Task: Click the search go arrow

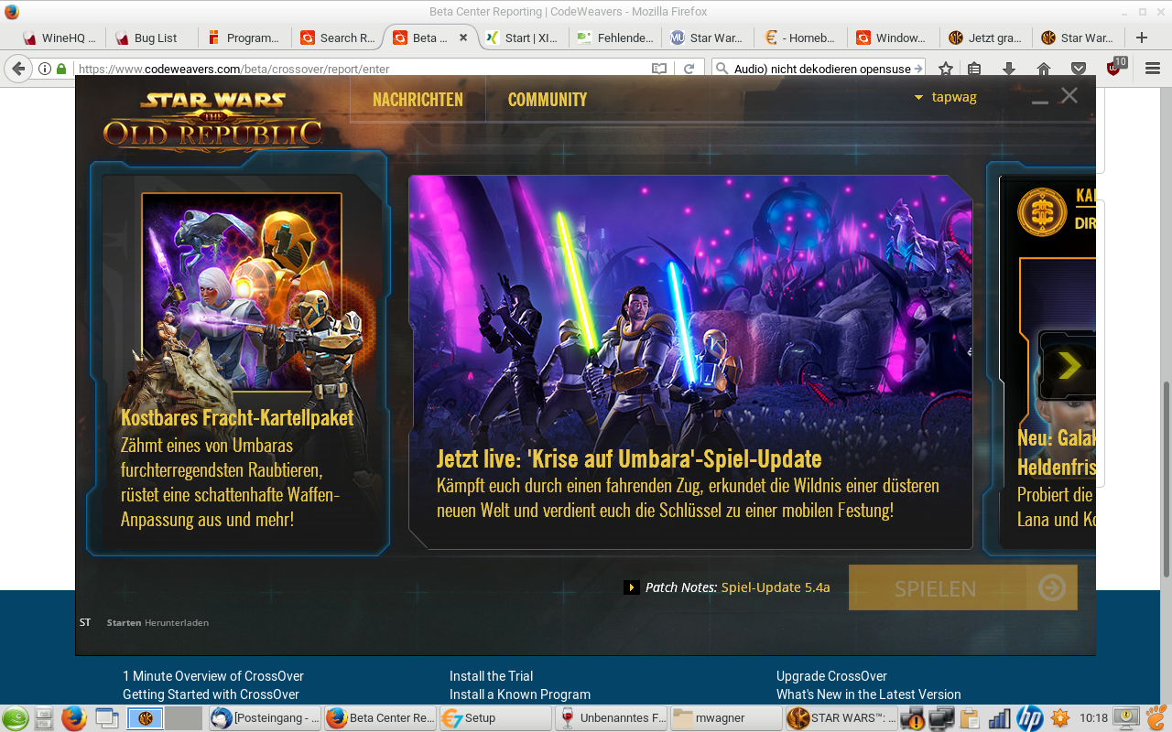Action: [x=918, y=69]
